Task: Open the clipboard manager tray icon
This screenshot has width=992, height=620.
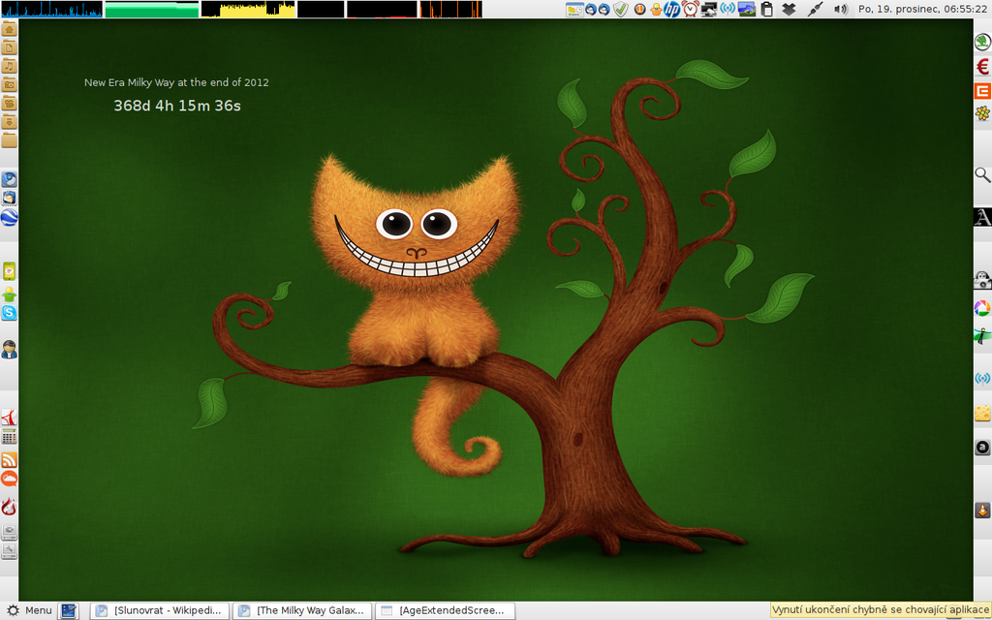Action: pos(767,9)
